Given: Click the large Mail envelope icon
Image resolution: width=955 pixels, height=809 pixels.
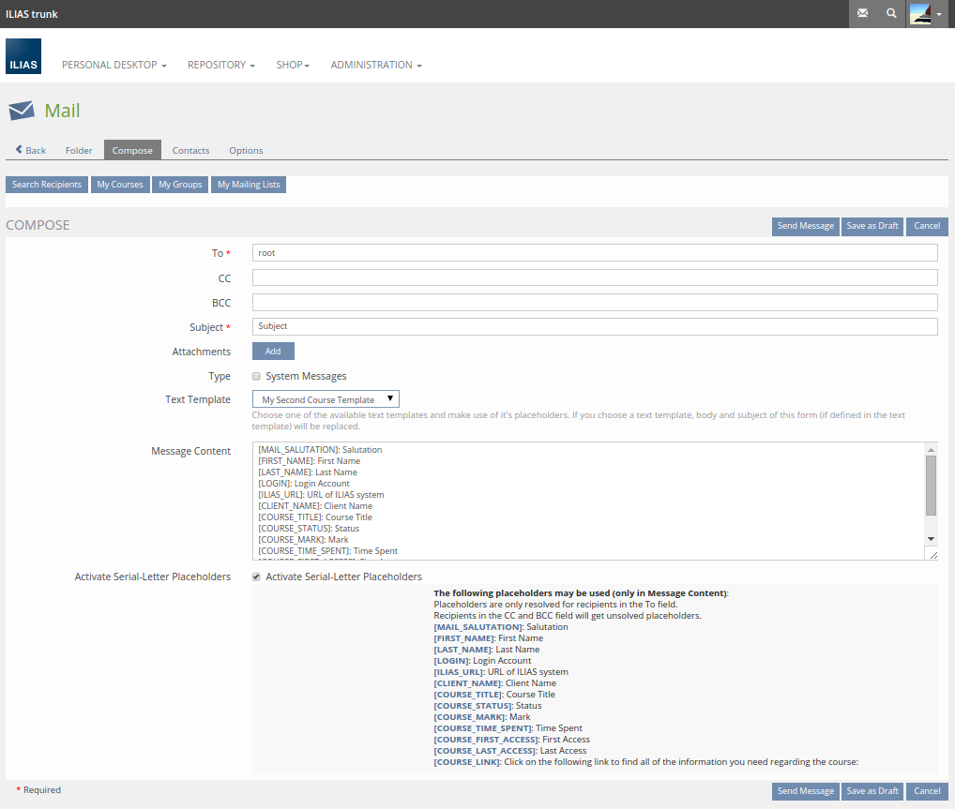Looking at the screenshot, I should (22, 112).
